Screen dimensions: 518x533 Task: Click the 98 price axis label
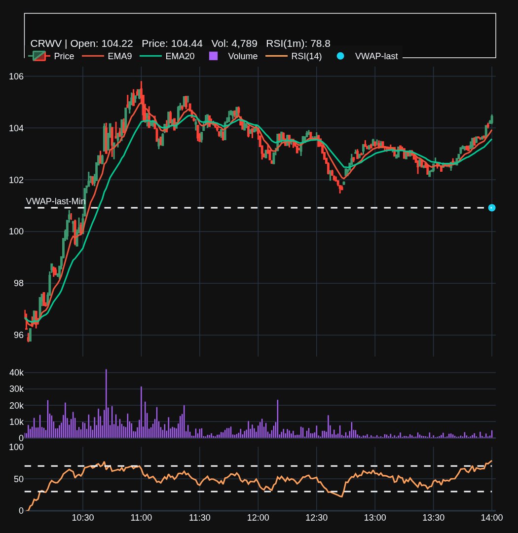(19, 283)
